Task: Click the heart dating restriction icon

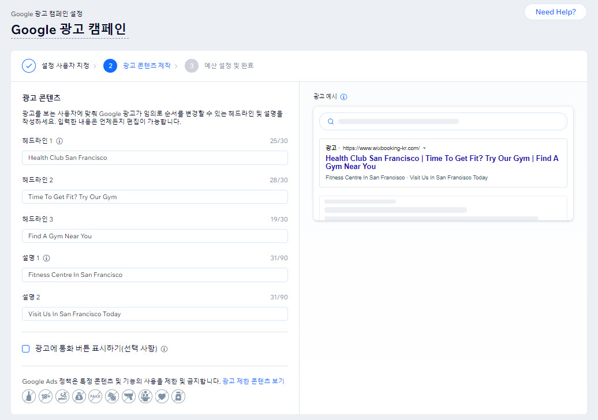Action: click(x=162, y=396)
